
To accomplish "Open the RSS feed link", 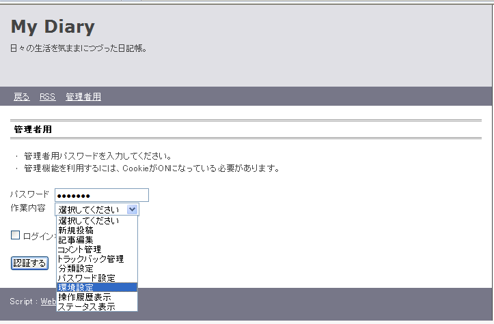I will coord(47,97).
